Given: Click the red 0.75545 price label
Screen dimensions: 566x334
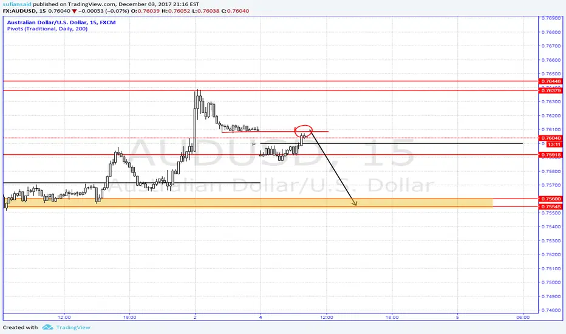Looking at the screenshot, I should 551,206.
